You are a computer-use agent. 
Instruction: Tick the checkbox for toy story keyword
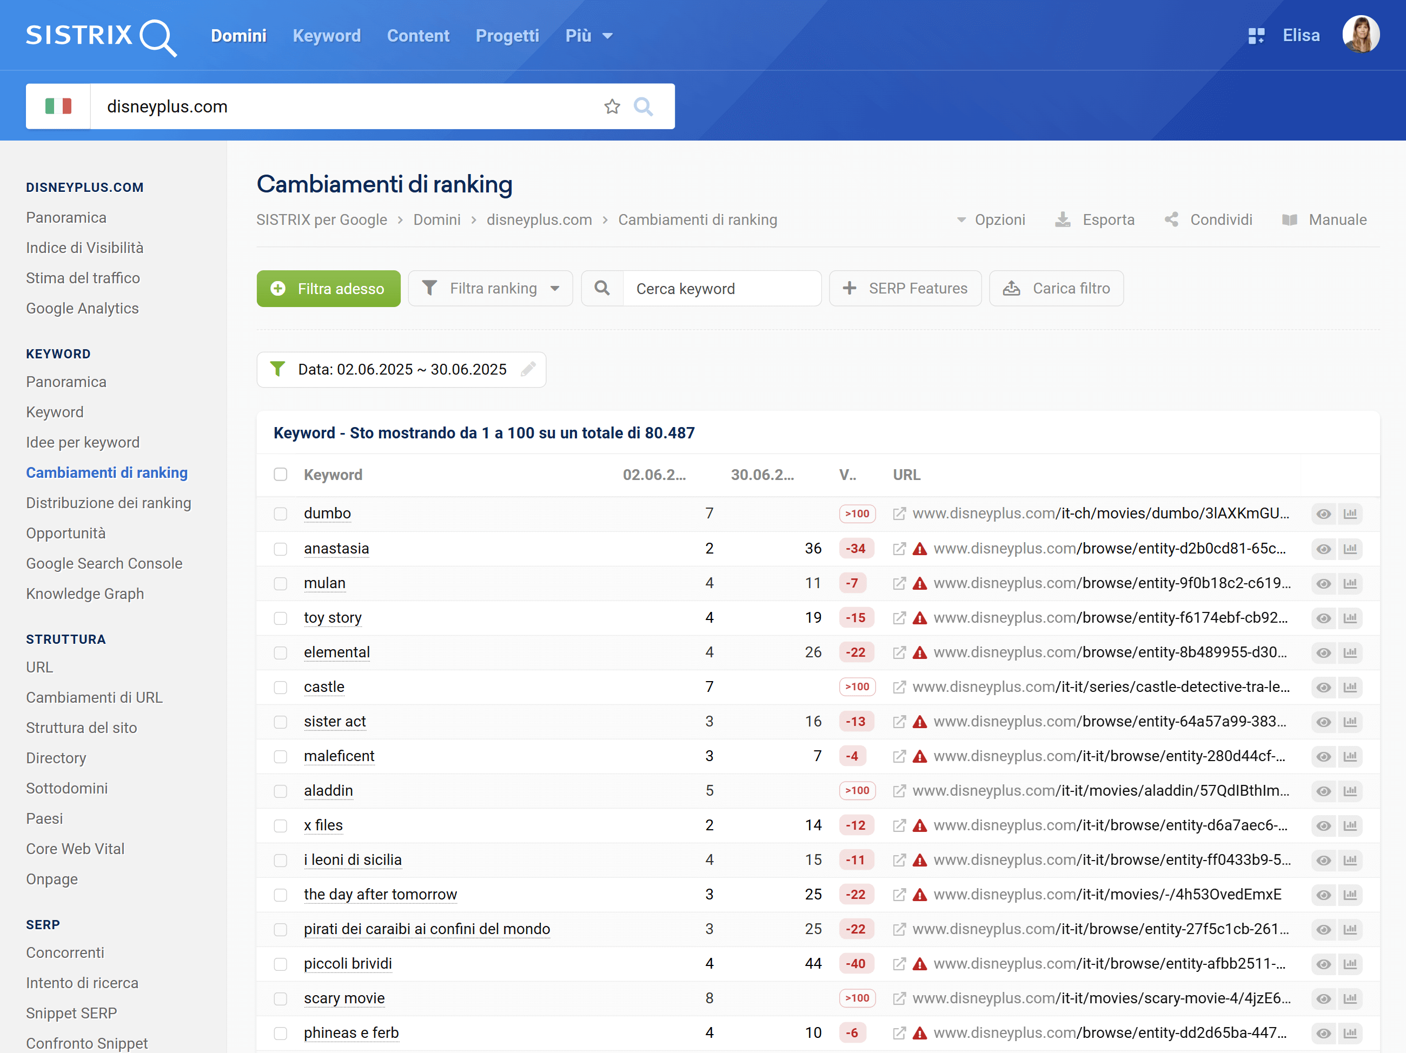tap(280, 618)
